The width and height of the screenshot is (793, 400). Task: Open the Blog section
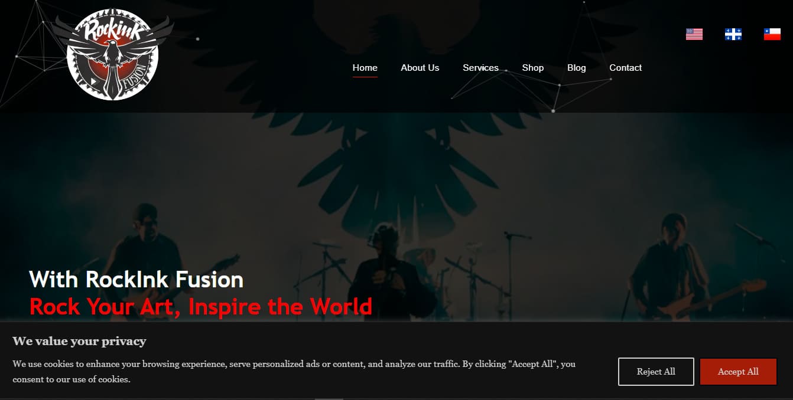[577, 68]
